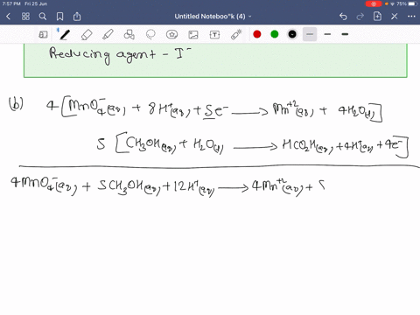Select the Eraser tool
The height and width of the screenshot is (315, 420).
pos(87,35)
